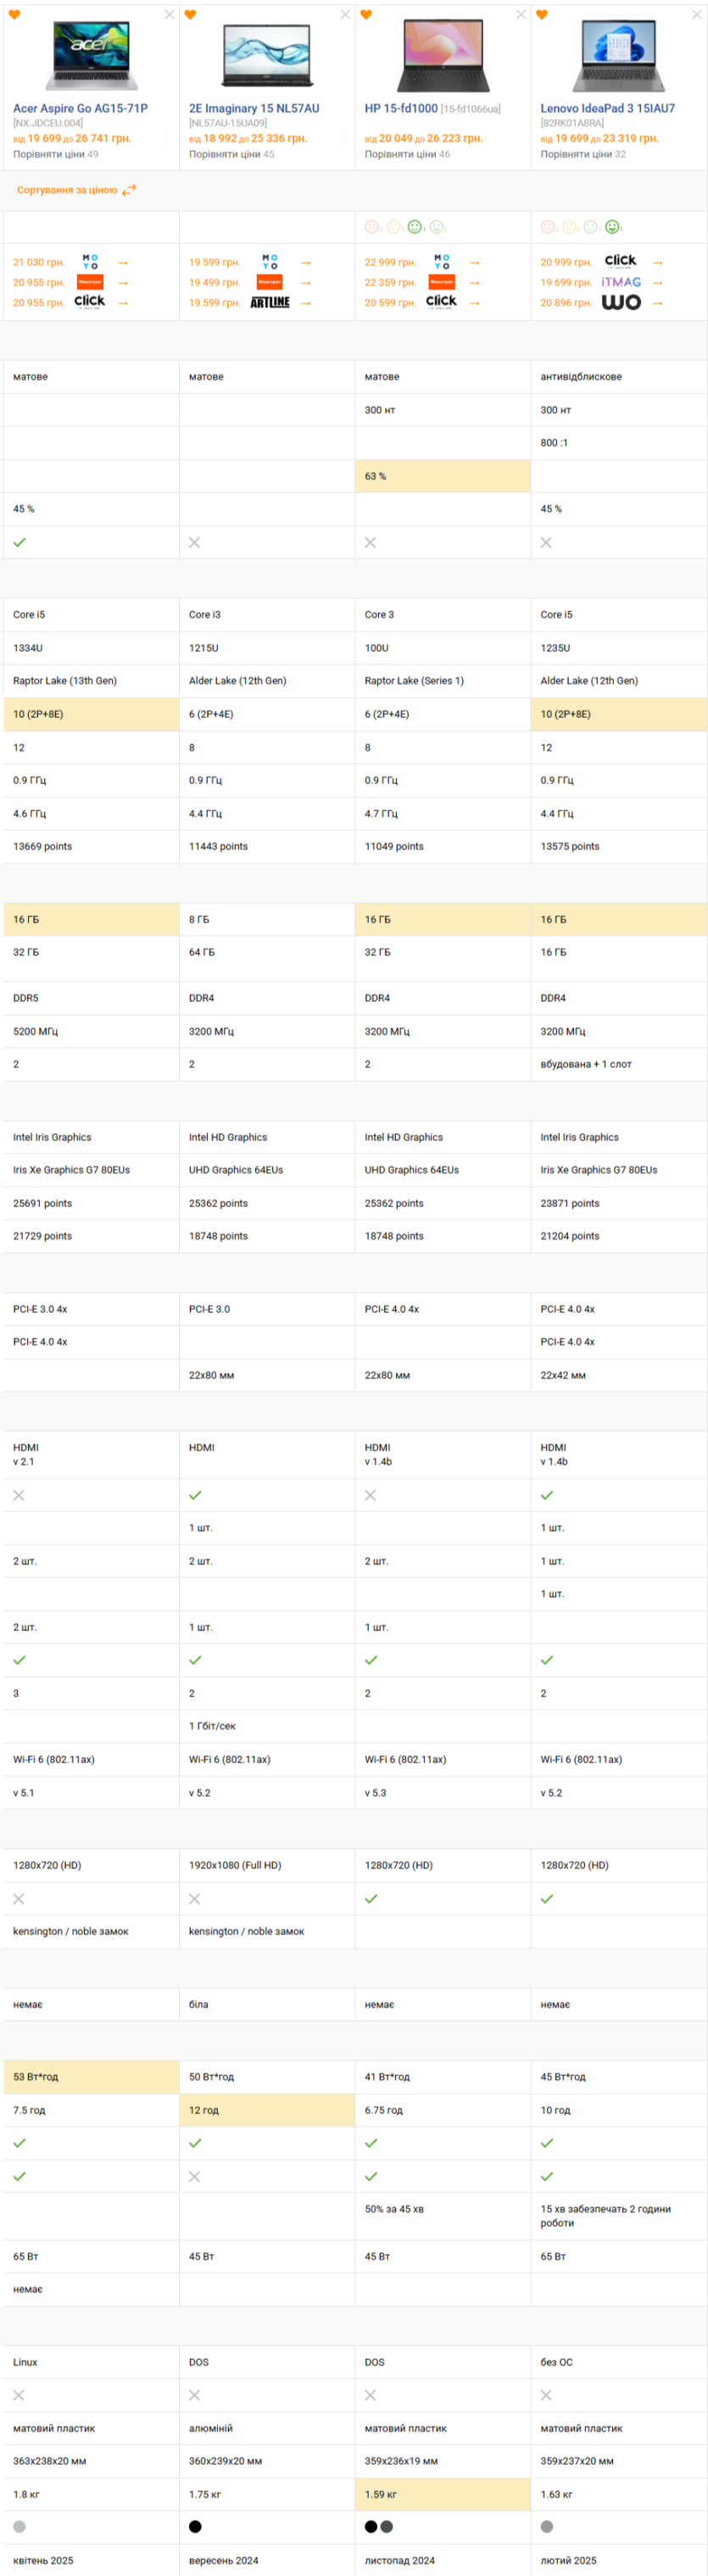Toggle favorite heart for HP 15-fd1000
This screenshot has width=708, height=2576.
coord(366,15)
